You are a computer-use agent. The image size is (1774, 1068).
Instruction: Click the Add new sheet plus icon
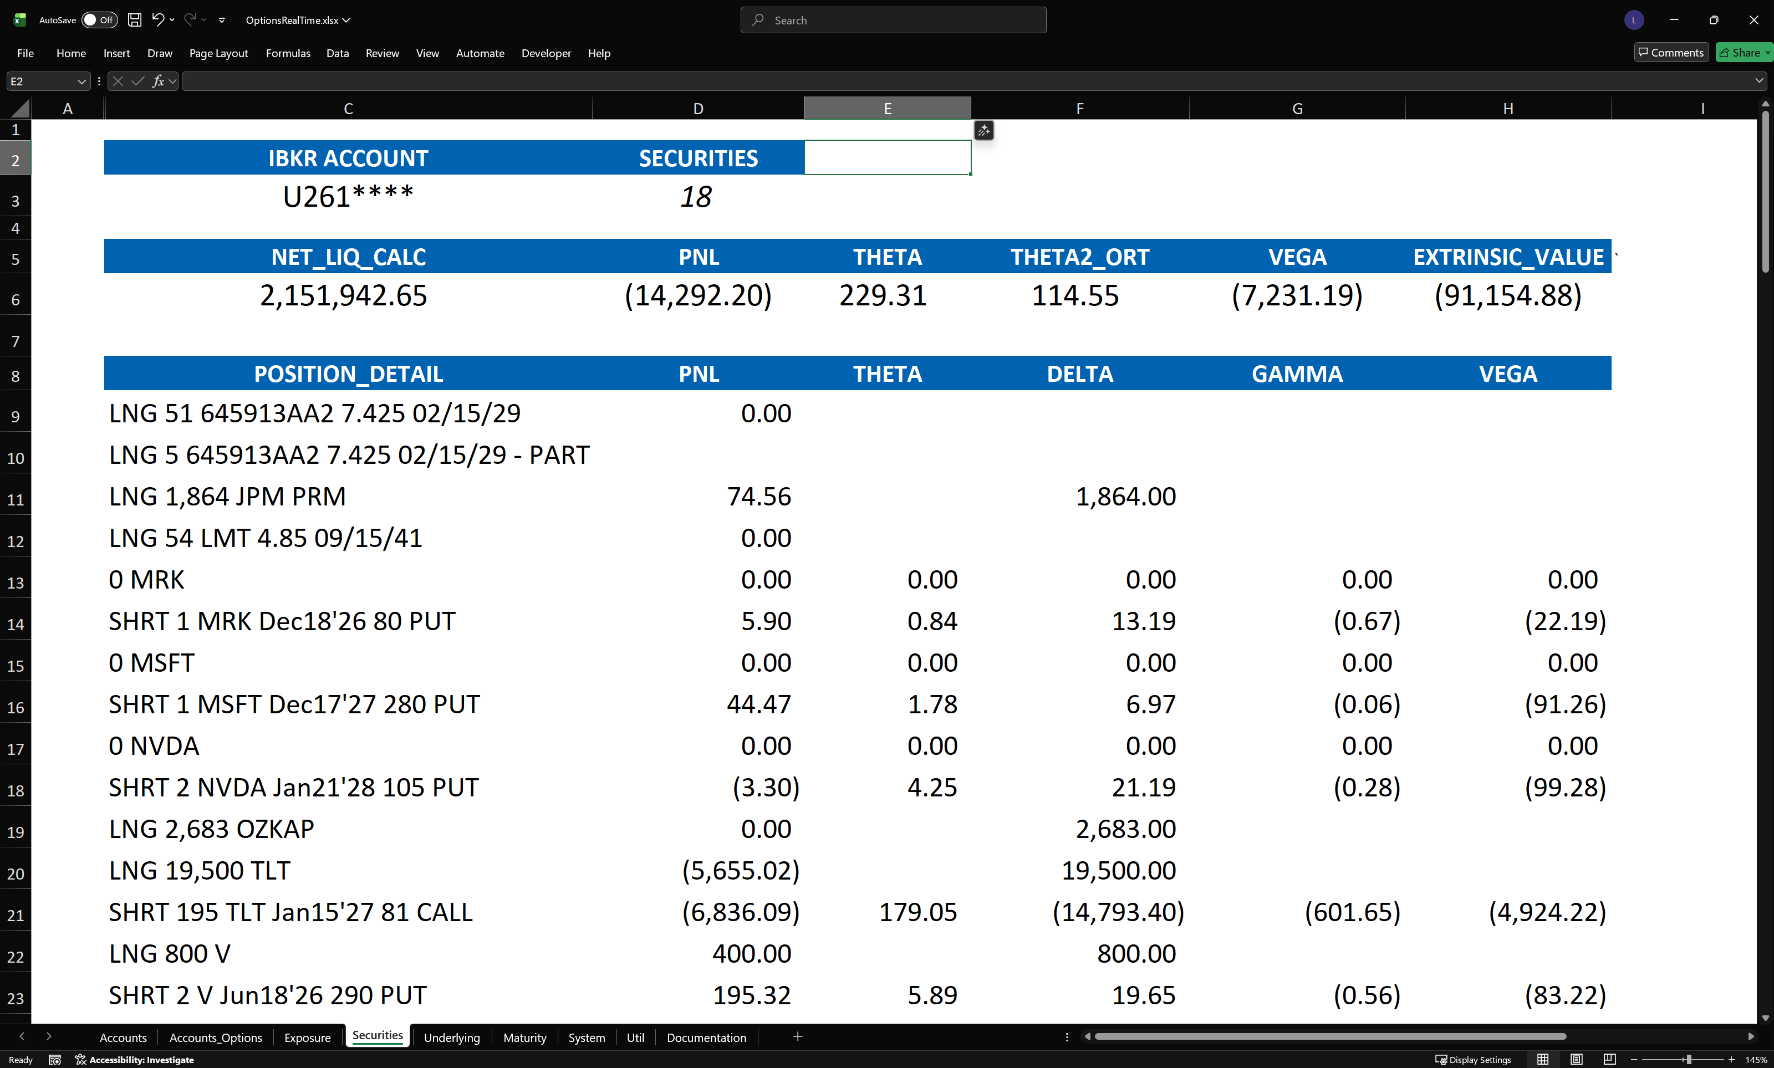pyautogui.click(x=797, y=1036)
